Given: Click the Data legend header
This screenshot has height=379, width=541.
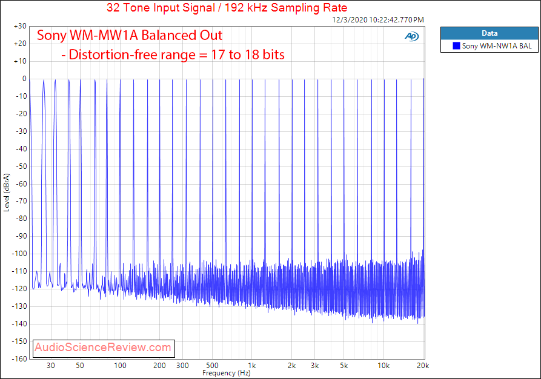Looking at the screenshot, I should coord(490,33).
